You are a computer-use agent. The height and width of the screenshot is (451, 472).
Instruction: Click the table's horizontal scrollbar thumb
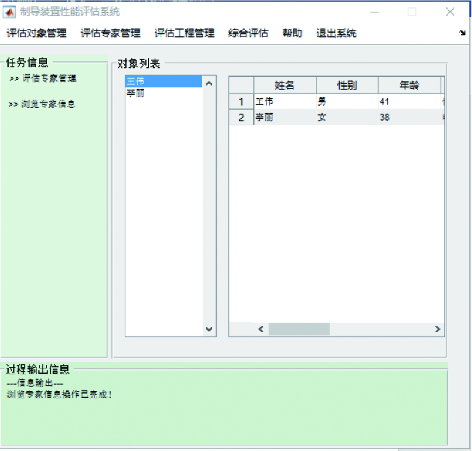pos(299,329)
